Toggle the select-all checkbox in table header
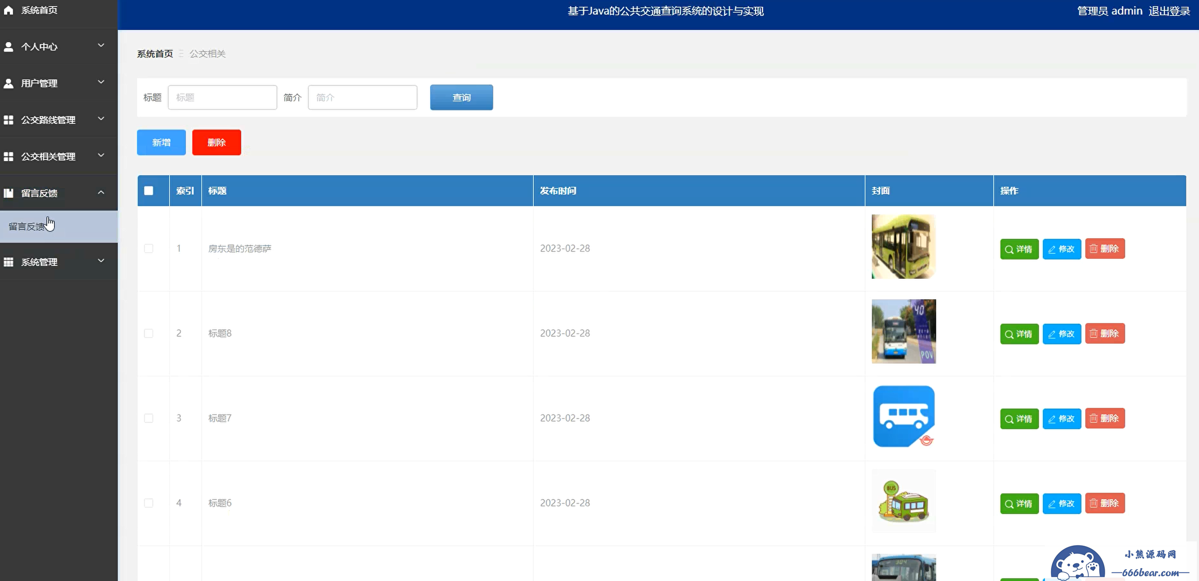This screenshot has width=1199, height=581. click(x=148, y=190)
